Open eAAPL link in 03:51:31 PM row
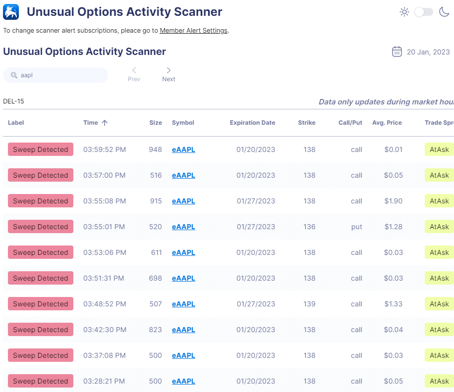The width and height of the screenshot is (454, 392). coord(183,278)
